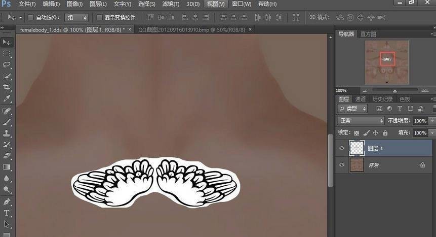Screen dimensions: 436x237
Task: Select the Horizontal Type tool
Action: (x=7, y=213)
